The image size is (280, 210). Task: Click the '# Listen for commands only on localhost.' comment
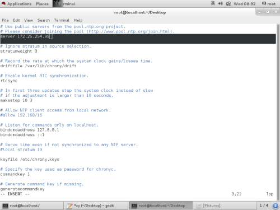click(x=49, y=125)
